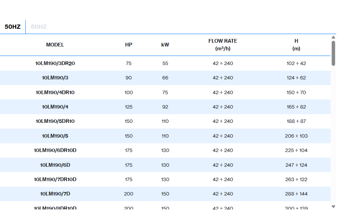Select model 10LM190/6D in the table
The height and width of the screenshot is (214, 337).
(x=55, y=165)
